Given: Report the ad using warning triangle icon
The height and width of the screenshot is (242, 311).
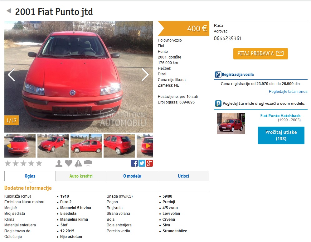Looking at the screenshot, I should coord(78,164).
